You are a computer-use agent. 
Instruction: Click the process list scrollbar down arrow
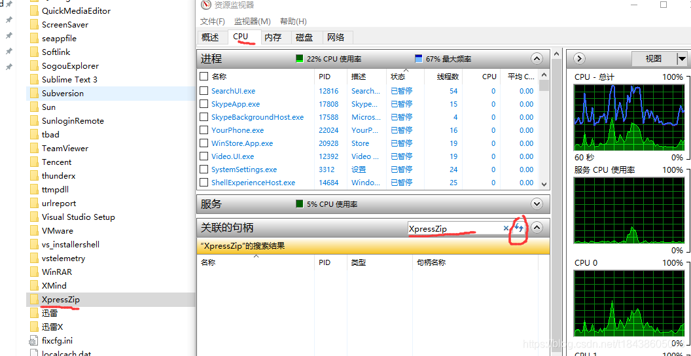pos(544,184)
